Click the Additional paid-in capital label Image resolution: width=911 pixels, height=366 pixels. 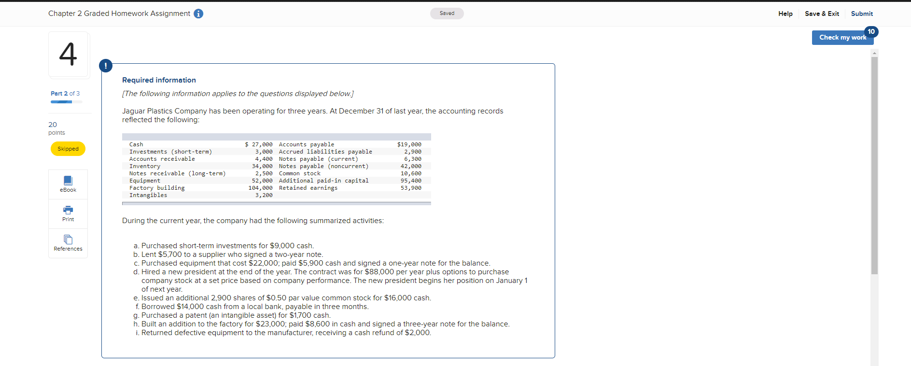pyautogui.click(x=323, y=181)
